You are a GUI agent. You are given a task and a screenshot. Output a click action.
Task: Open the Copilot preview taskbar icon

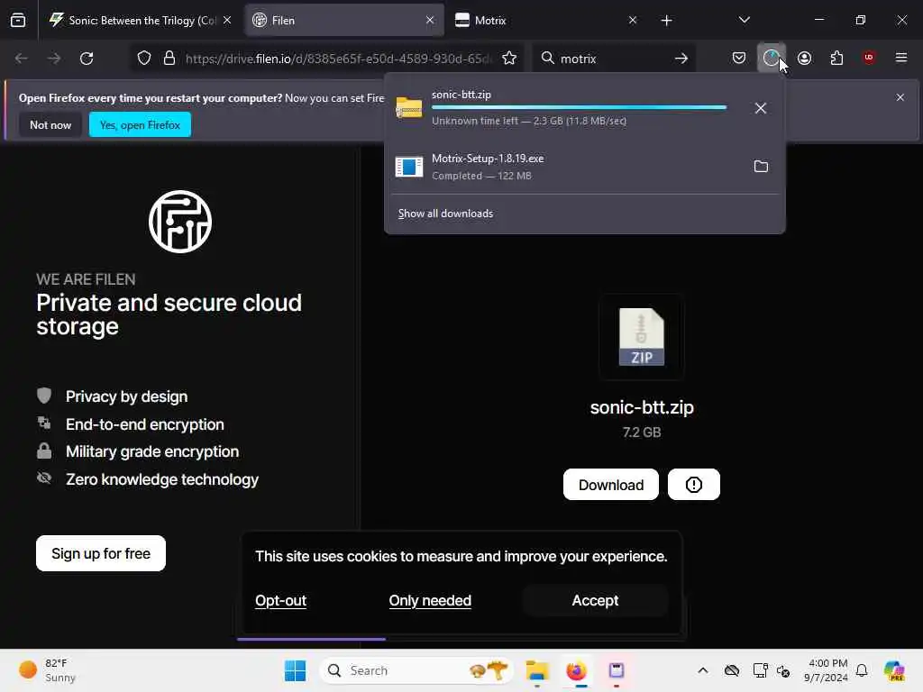pyautogui.click(x=894, y=670)
